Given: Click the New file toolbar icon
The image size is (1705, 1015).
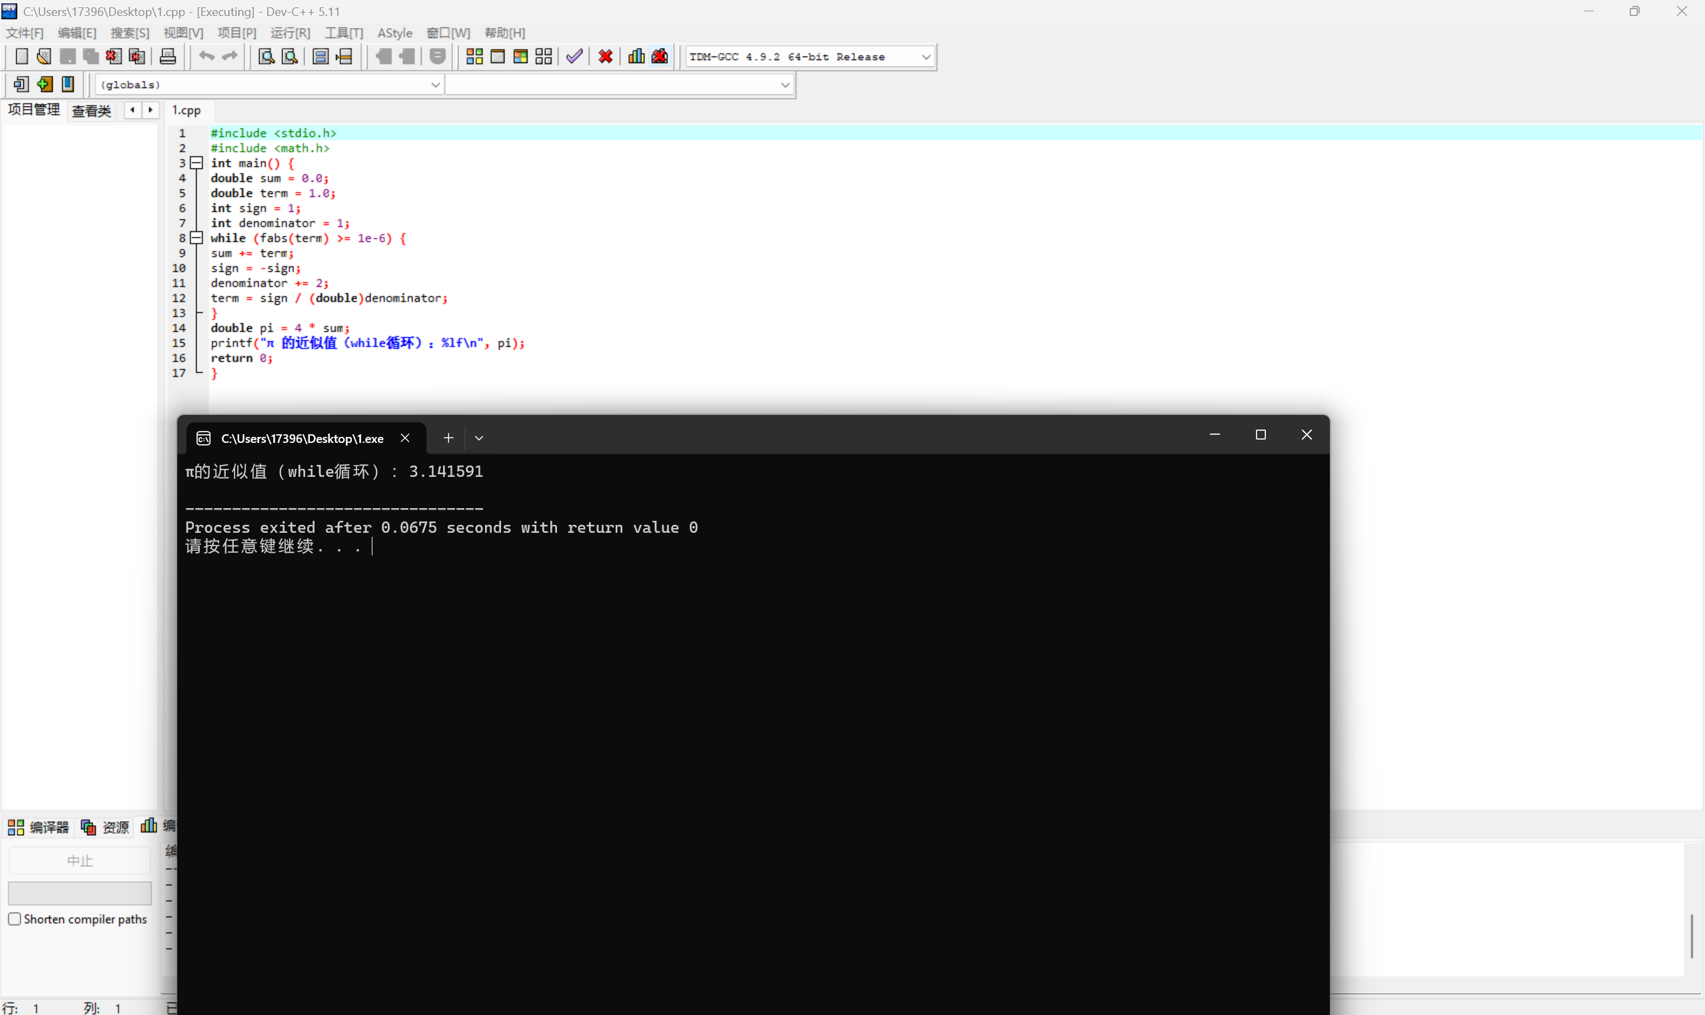Looking at the screenshot, I should pyautogui.click(x=21, y=57).
